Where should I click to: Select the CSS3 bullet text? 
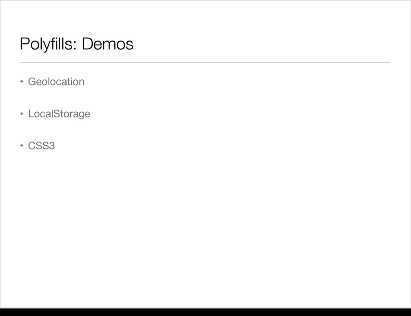[x=41, y=146]
